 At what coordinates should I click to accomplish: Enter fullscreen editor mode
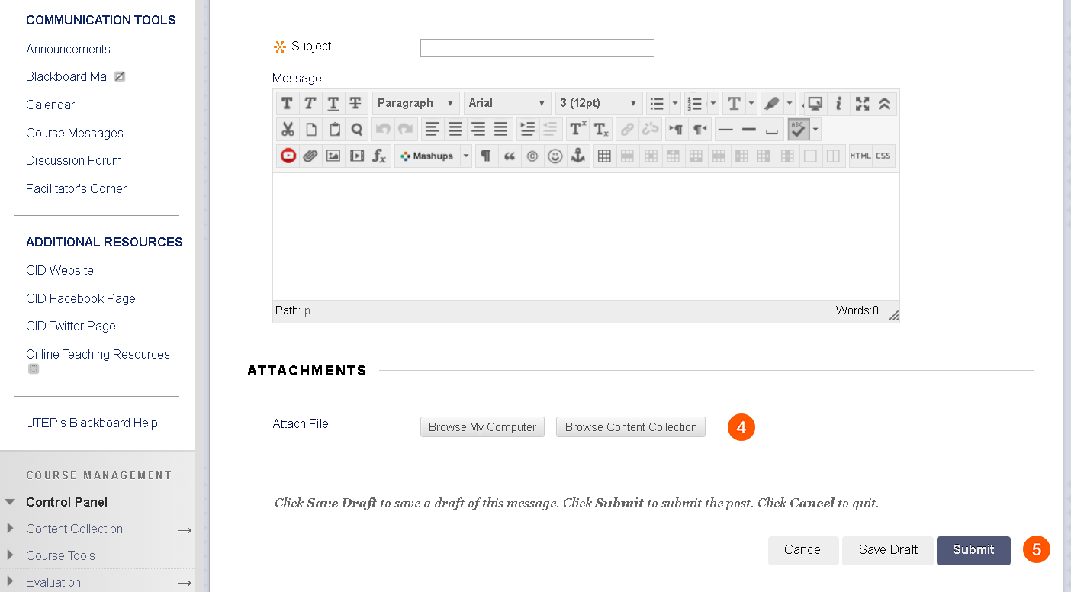pos(862,104)
